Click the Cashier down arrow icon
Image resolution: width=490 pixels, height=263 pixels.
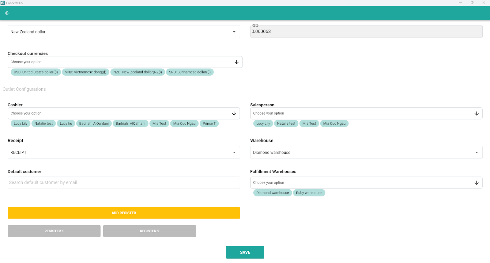[x=234, y=113]
